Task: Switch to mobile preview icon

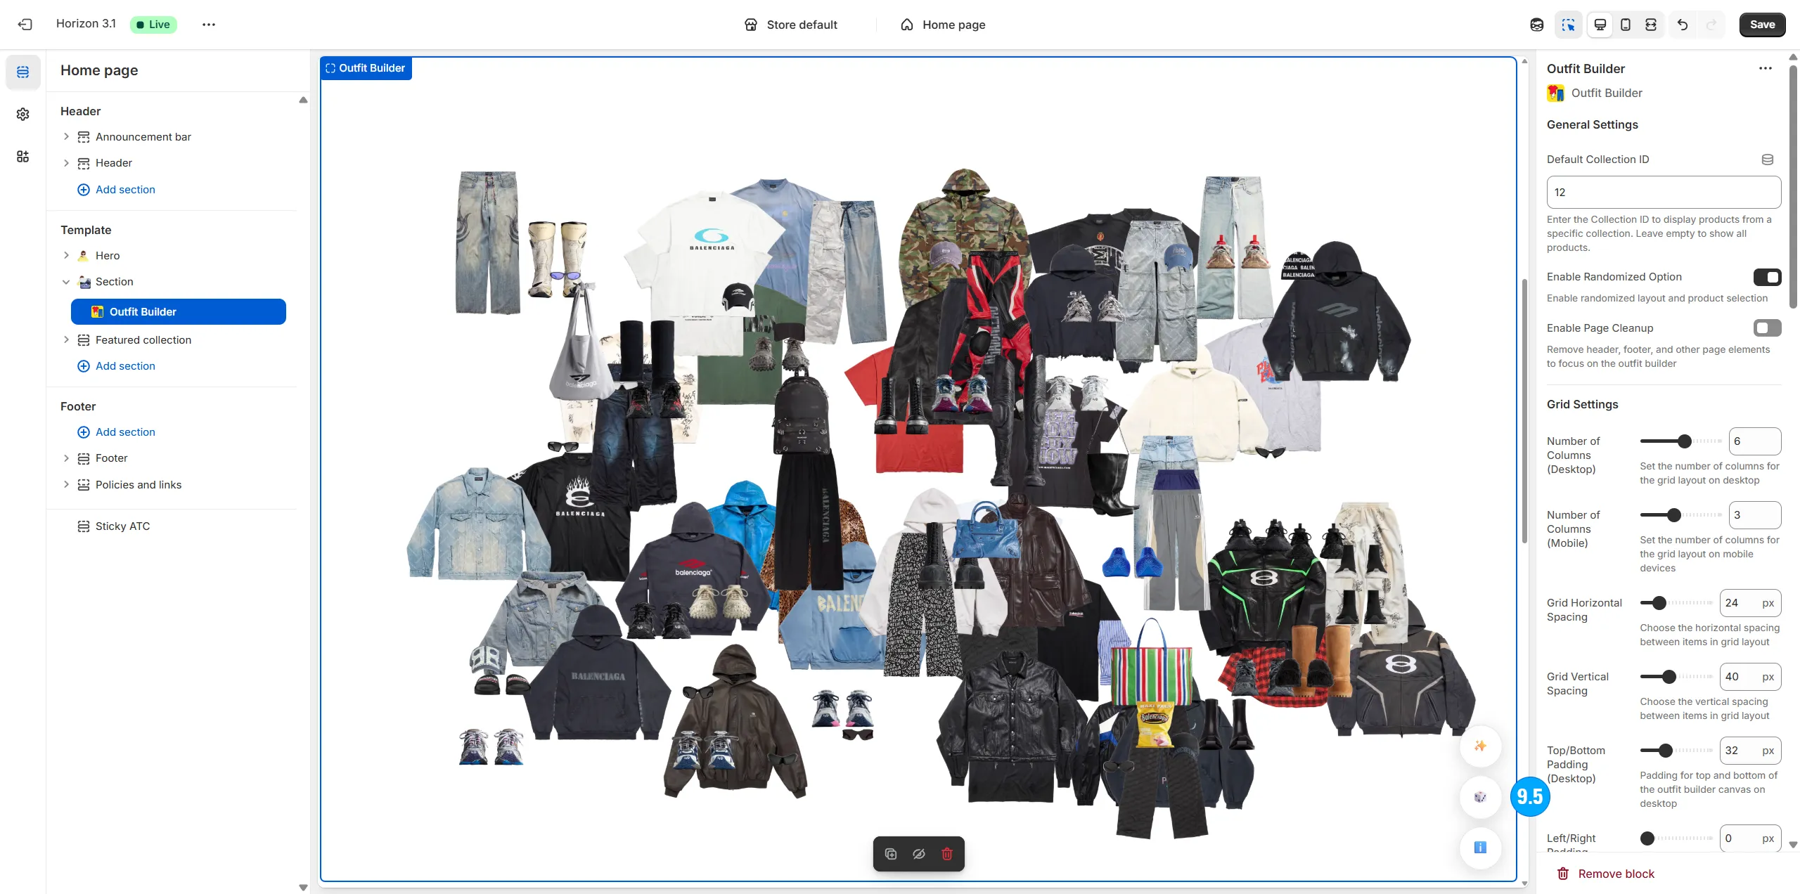Action: pos(1626,25)
